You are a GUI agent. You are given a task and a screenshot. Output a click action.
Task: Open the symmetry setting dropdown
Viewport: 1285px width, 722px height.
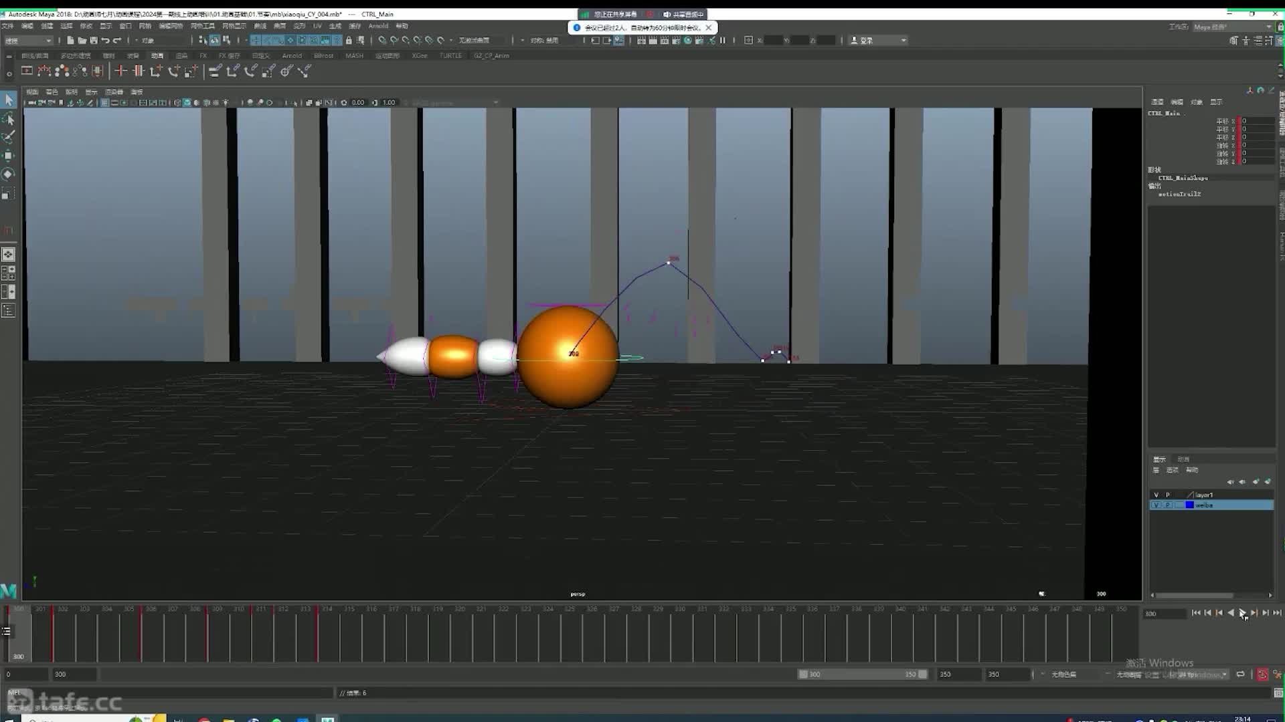544,41
